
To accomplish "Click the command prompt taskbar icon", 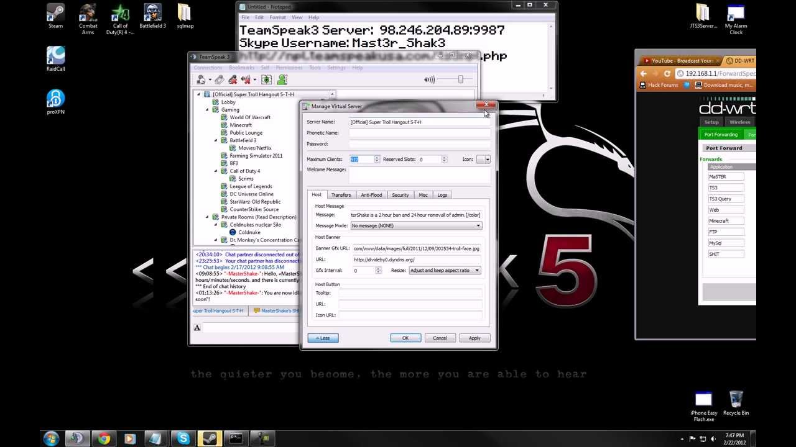I will (236, 438).
